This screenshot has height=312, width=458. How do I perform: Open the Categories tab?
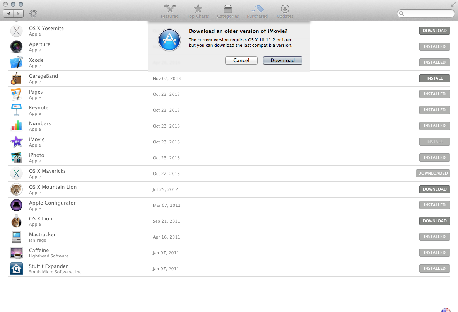click(228, 12)
